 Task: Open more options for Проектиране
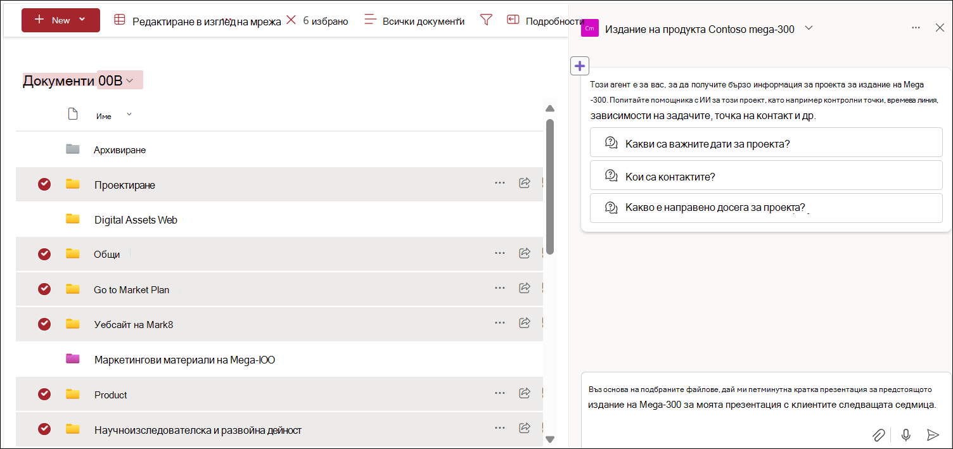coord(500,183)
